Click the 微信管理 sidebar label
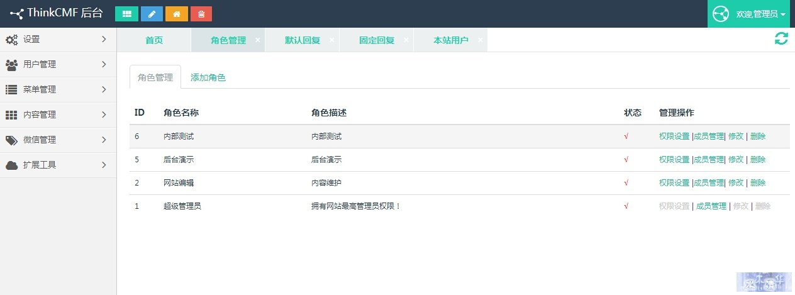This screenshot has height=295, width=795. 40,140
